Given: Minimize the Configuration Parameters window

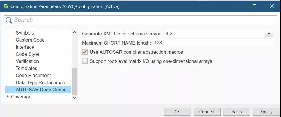Looking at the screenshot, I should tap(237, 6).
